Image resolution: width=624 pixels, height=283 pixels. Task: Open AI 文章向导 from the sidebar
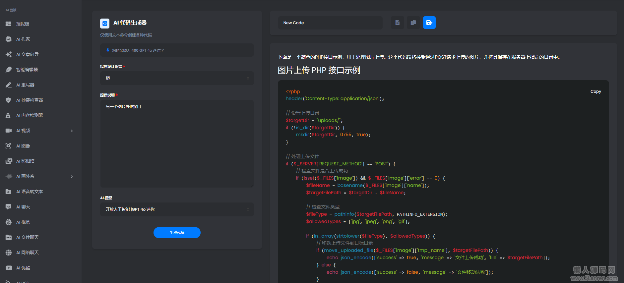pos(28,54)
